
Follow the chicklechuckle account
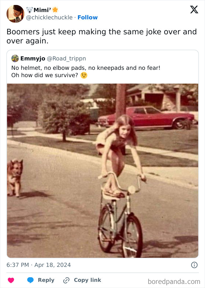tap(88, 17)
